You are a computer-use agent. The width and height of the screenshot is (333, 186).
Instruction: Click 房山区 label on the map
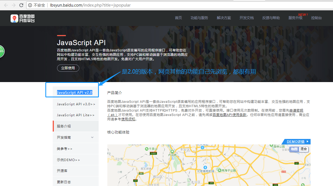click(158, 177)
